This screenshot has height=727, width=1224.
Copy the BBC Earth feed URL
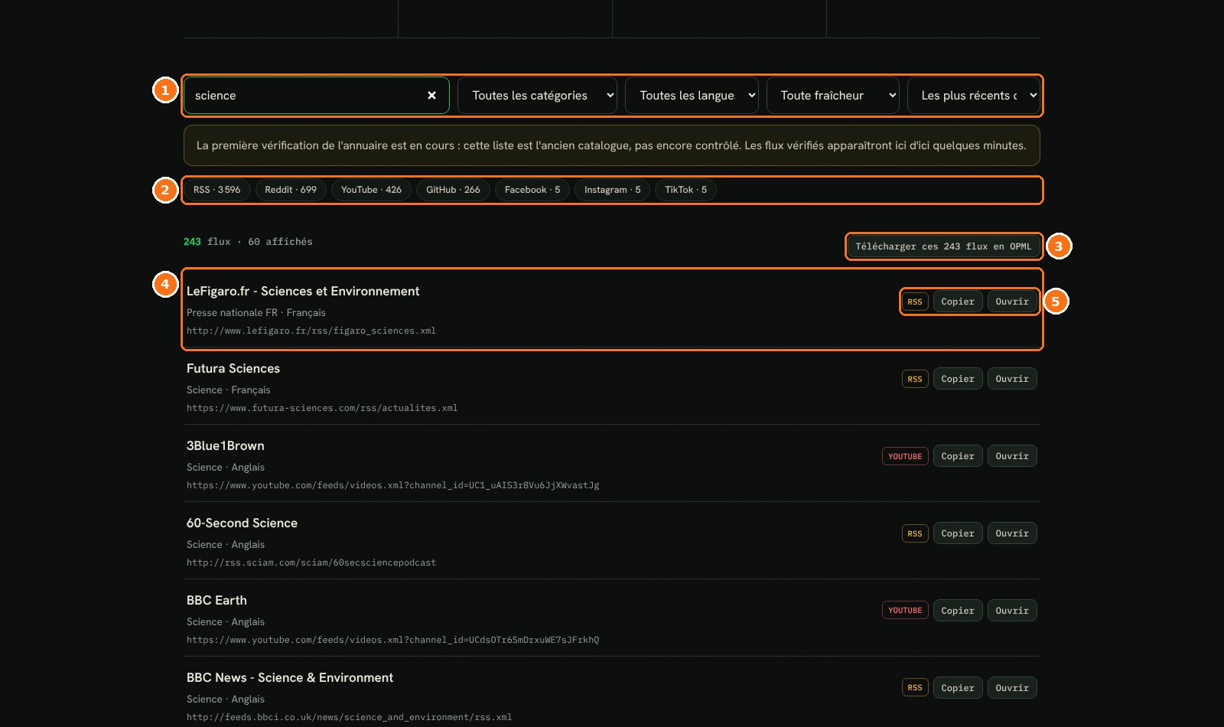[958, 611]
